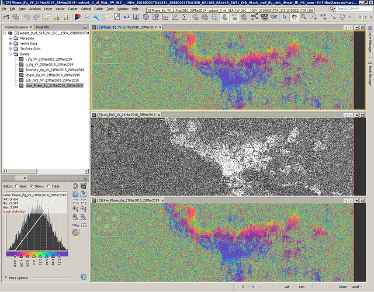This screenshot has height=292, width=374.
Task: Select the Table editor radio button
Action: (49, 186)
